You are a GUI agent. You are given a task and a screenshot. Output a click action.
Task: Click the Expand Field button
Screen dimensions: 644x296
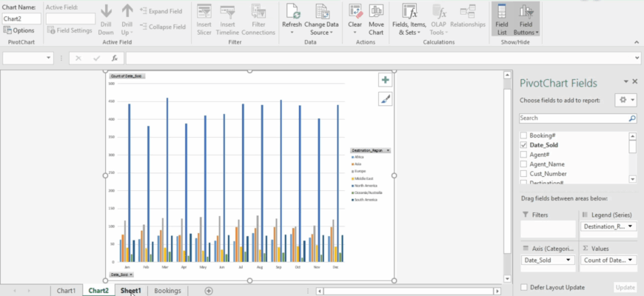pos(162,12)
